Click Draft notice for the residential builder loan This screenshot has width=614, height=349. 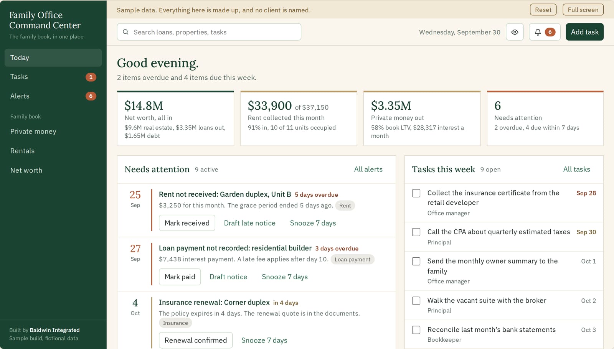coord(228,277)
